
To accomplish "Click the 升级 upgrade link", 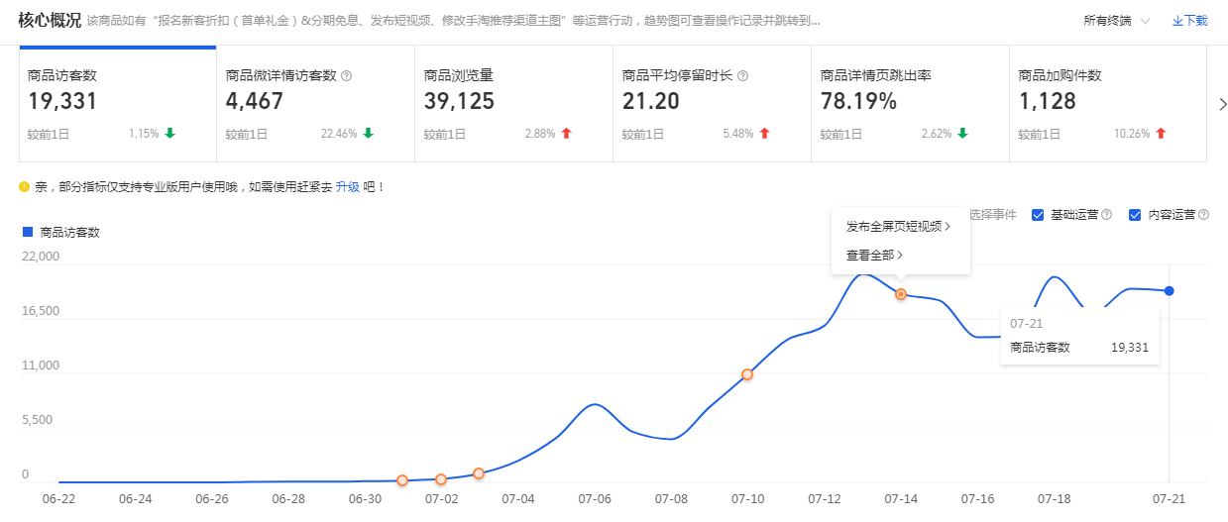I will [x=347, y=186].
